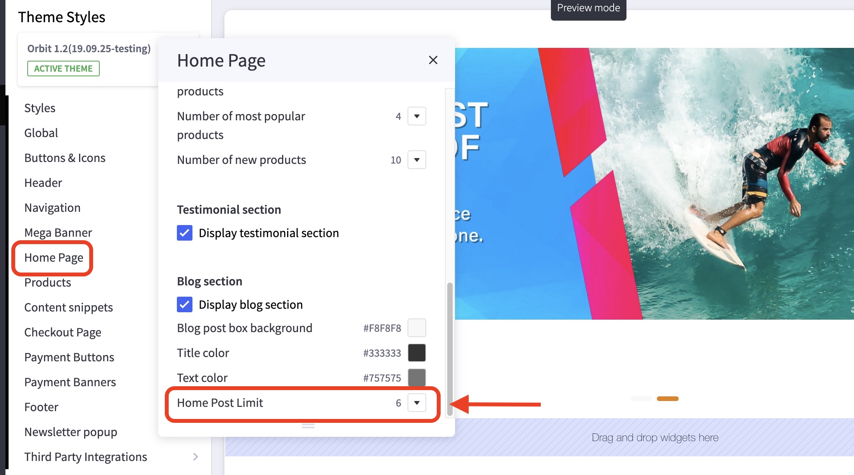Image resolution: width=854 pixels, height=475 pixels.
Task: Pick the Title color swatch
Action: click(416, 353)
